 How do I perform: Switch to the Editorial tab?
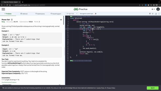tap(24, 14)
